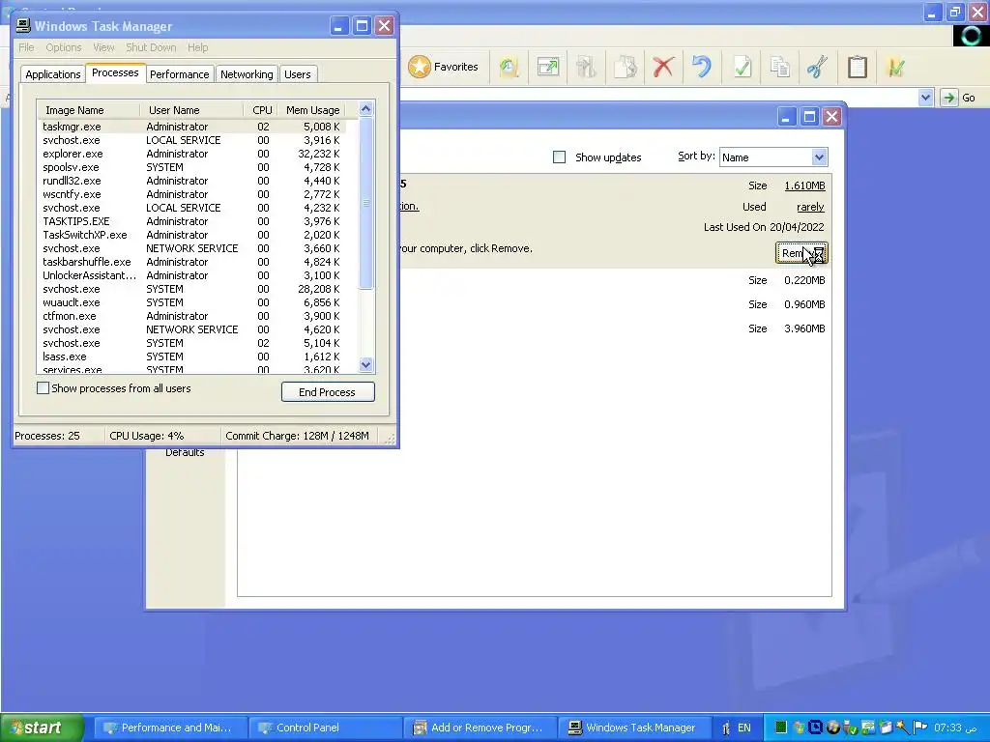This screenshot has width=990, height=742.
Task: Click the process list scroll-up arrow
Action: pos(365,109)
